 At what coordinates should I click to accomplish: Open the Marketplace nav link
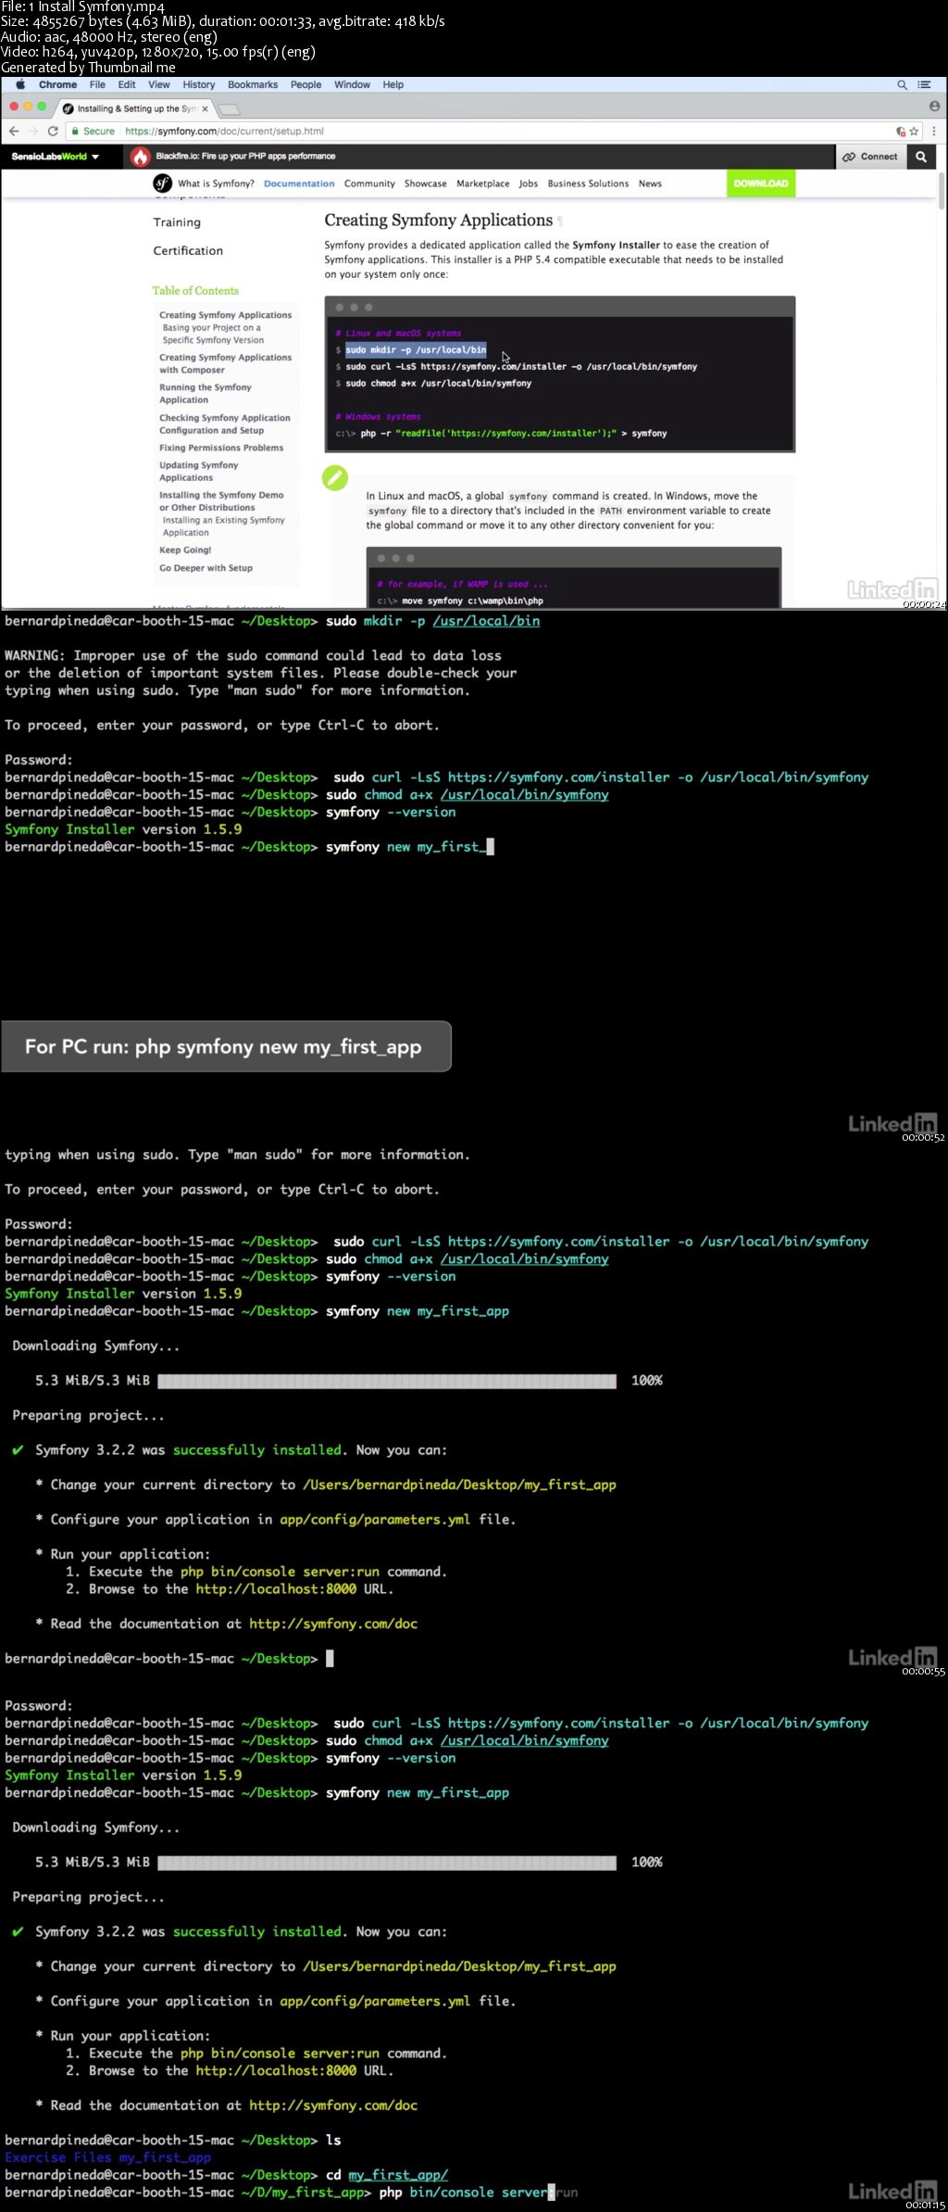point(482,183)
